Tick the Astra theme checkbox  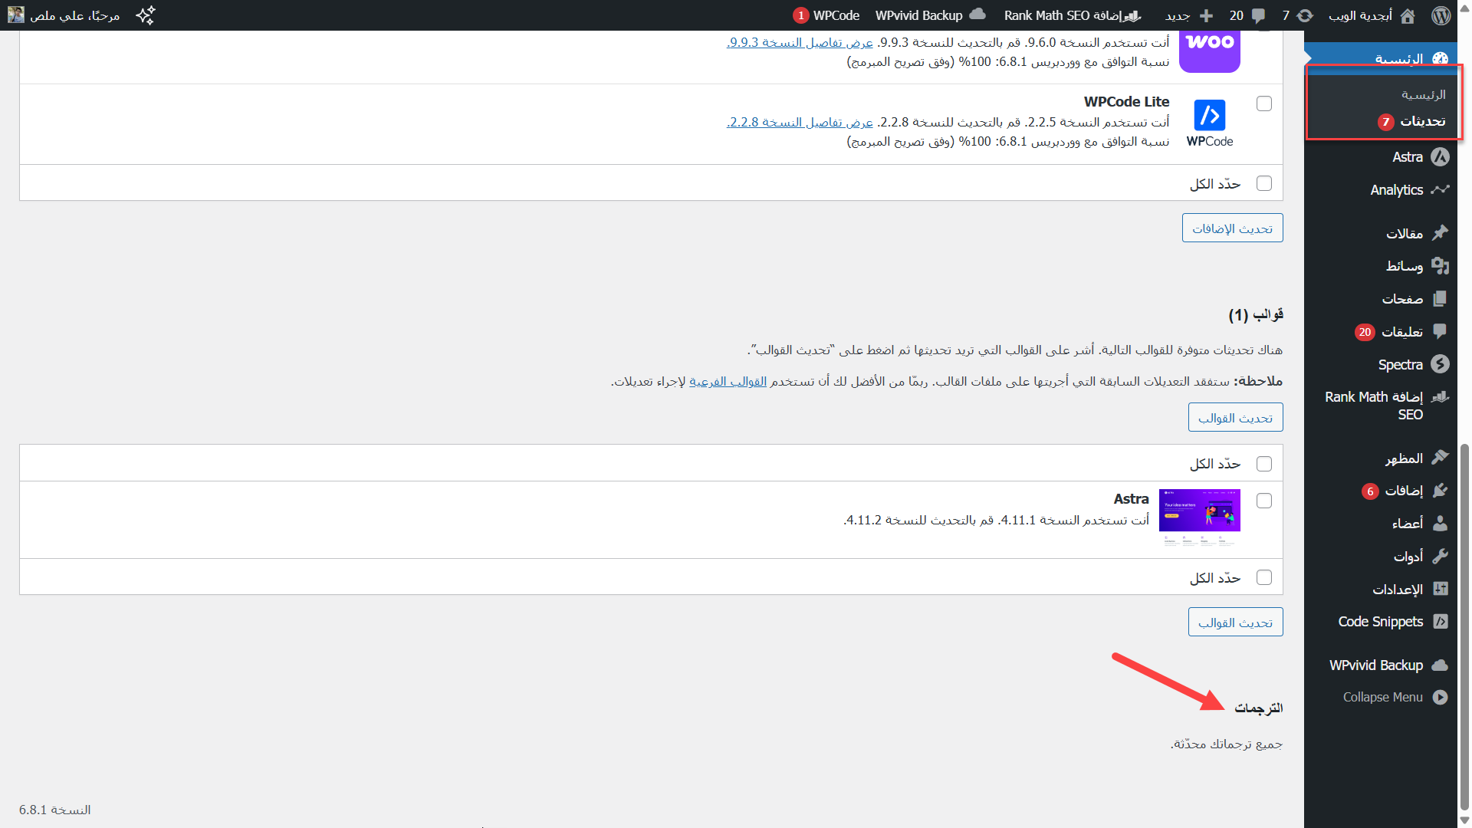tap(1264, 501)
